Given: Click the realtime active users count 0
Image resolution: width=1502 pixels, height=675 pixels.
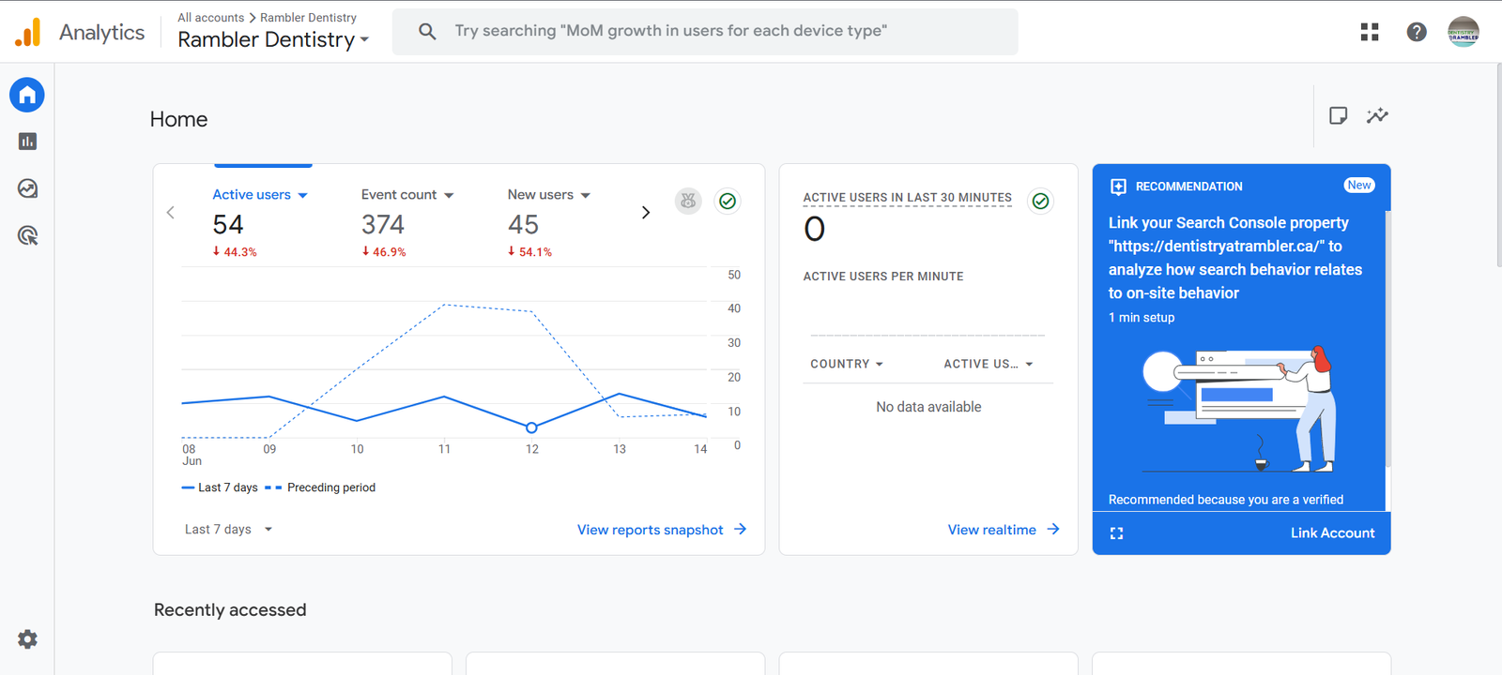Looking at the screenshot, I should tap(815, 229).
